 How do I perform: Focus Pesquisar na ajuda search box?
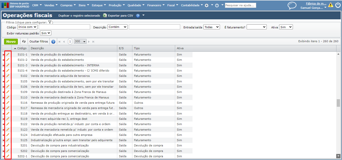pos(241,5)
